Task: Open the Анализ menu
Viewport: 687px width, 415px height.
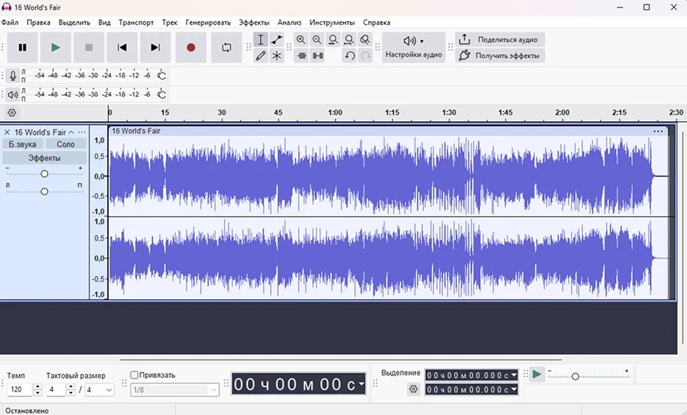Action: tap(289, 22)
